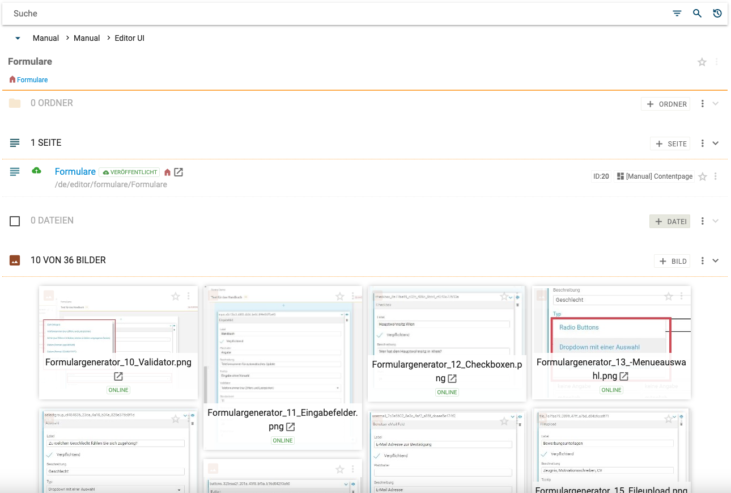731x493 pixels.
Task: Click the VERÖFFENTLICHT status badge
Action: point(129,172)
